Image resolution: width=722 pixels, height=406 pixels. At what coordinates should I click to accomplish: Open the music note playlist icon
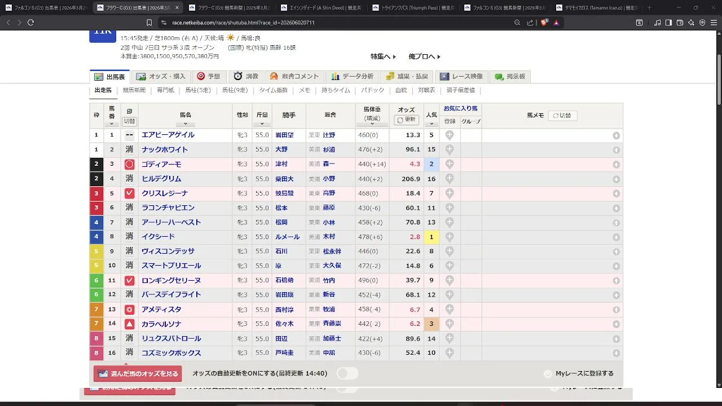(657, 23)
